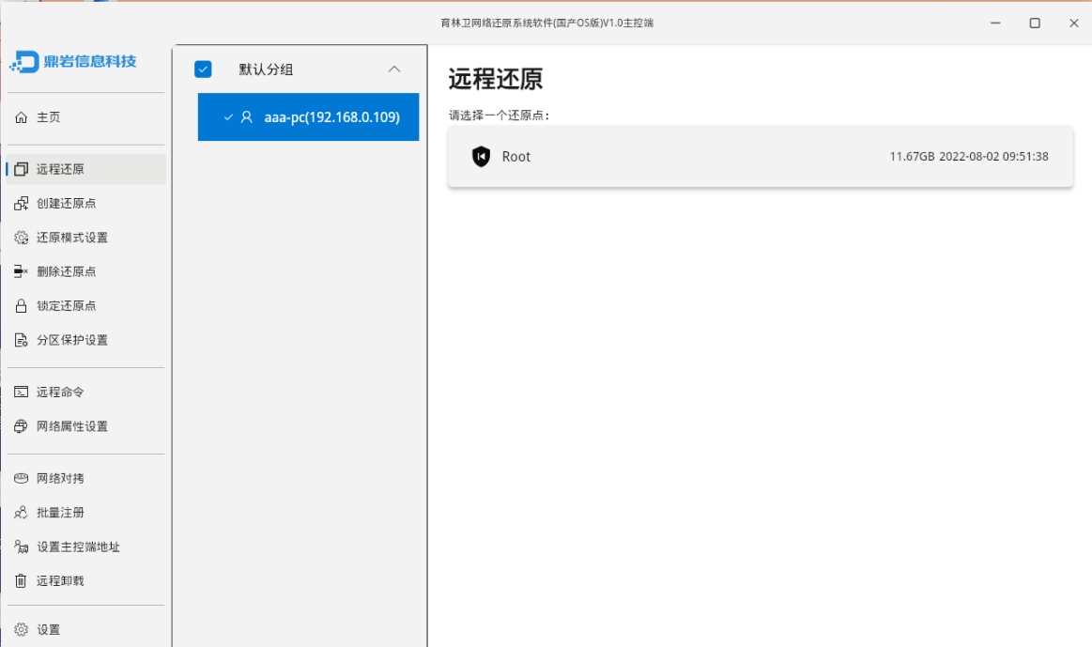Image resolution: width=1092 pixels, height=647 pixels.
Task: Toggle the 默认分组 group checkbox
Action: 203,69
